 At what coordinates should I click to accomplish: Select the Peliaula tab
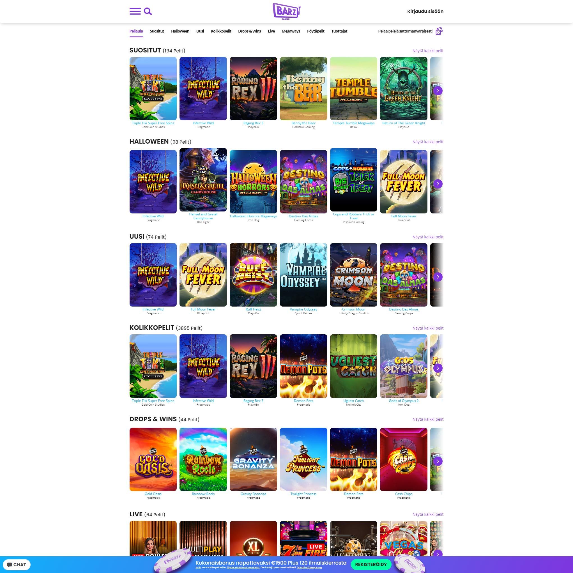click(136, 31)
